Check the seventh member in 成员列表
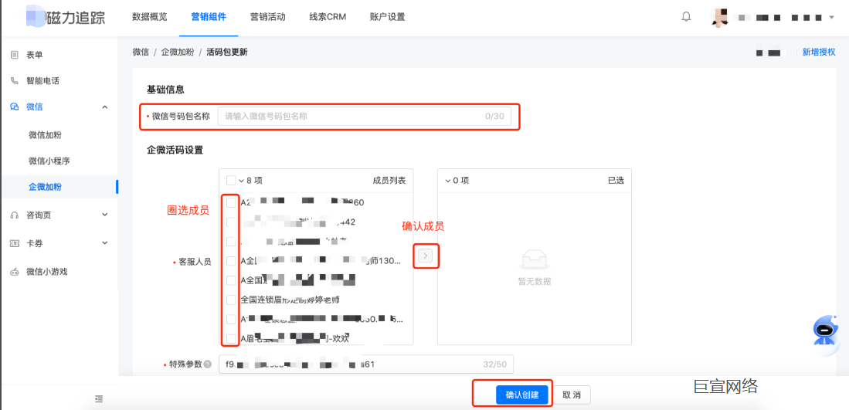Screen dimensions: 849x410 click(x=231, y=319)
